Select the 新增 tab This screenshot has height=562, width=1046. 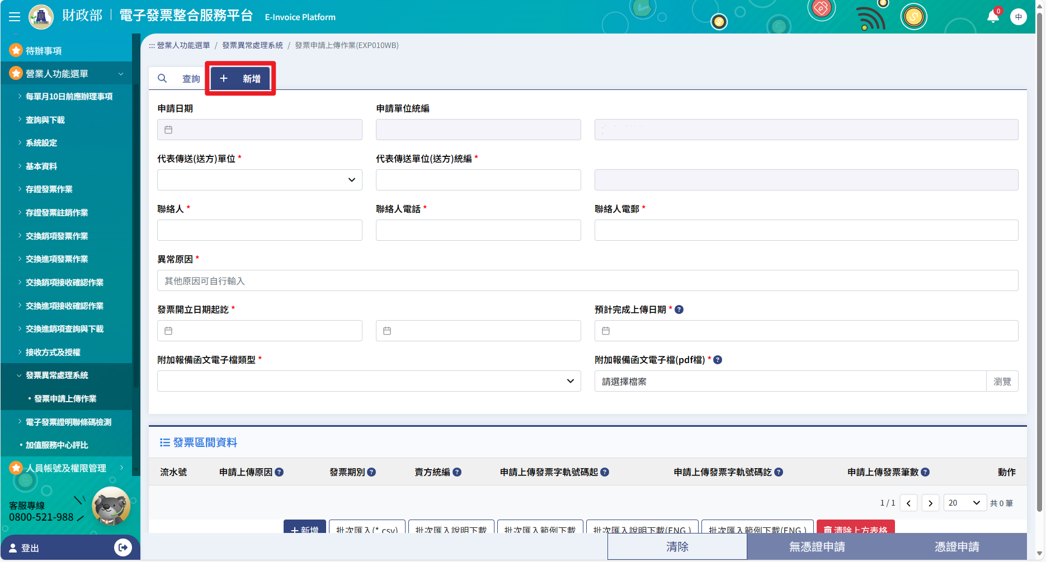(241, 79)
